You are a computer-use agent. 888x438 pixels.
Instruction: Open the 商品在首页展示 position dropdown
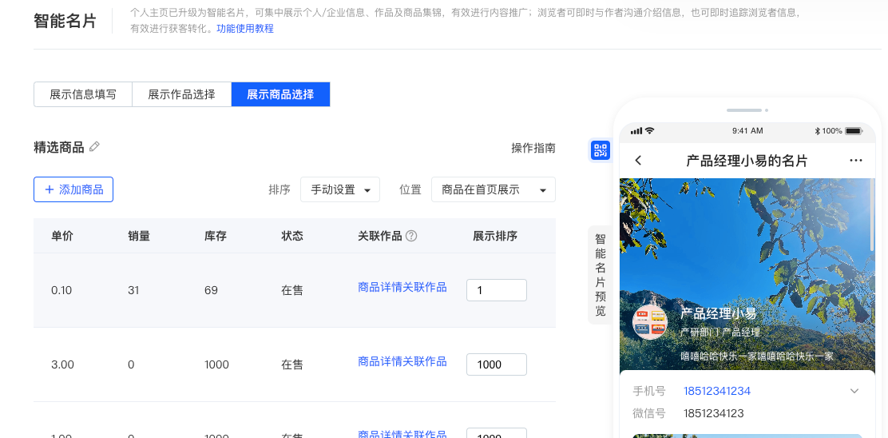[493, 189]
